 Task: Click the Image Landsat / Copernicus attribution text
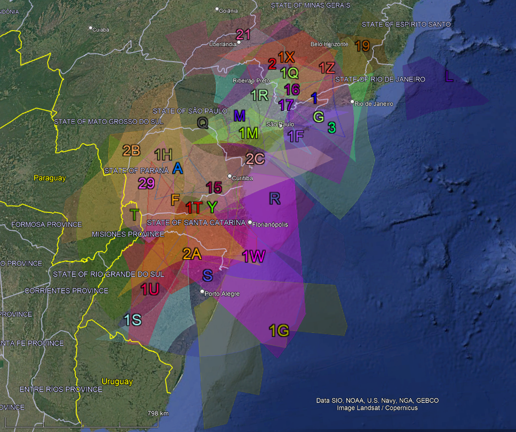[x=377, y=408]
